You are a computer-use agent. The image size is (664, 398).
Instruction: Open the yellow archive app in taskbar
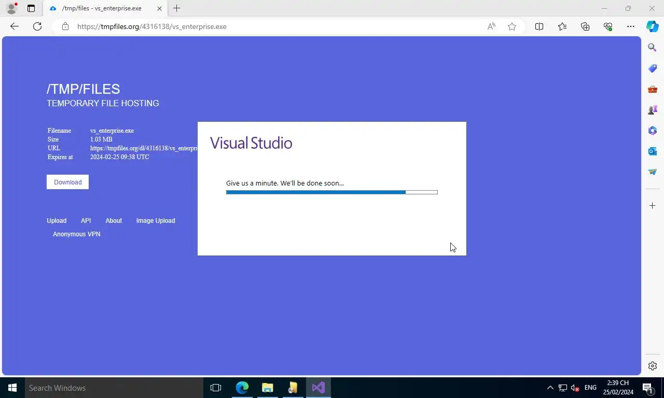[293, 388]
